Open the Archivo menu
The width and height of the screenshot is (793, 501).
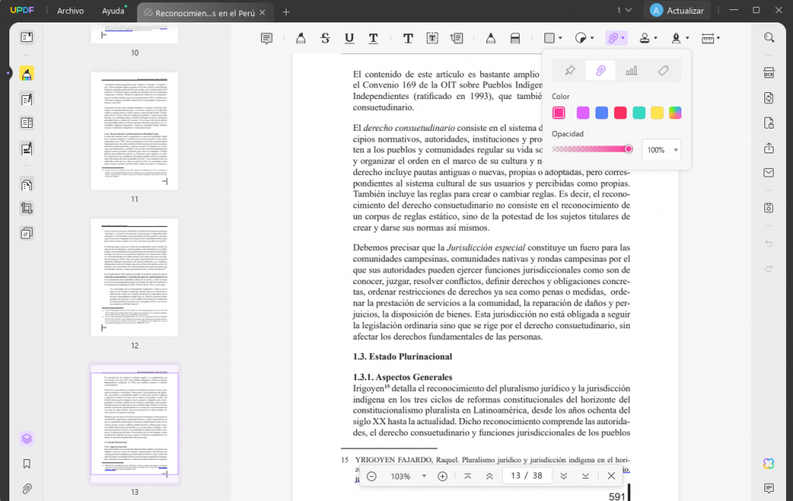[71, 11]
